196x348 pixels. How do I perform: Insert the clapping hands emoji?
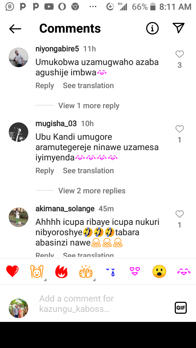pyautogui.click(x=86, y=272)
